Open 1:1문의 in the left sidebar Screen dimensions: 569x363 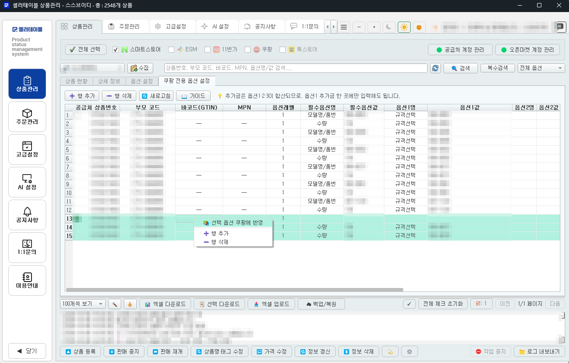pyautogui.click(x=27, y=247)
